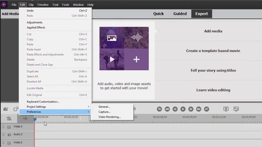Toggle the Video 3 track film icon
The image size is (262, 147).
[9, 127]
